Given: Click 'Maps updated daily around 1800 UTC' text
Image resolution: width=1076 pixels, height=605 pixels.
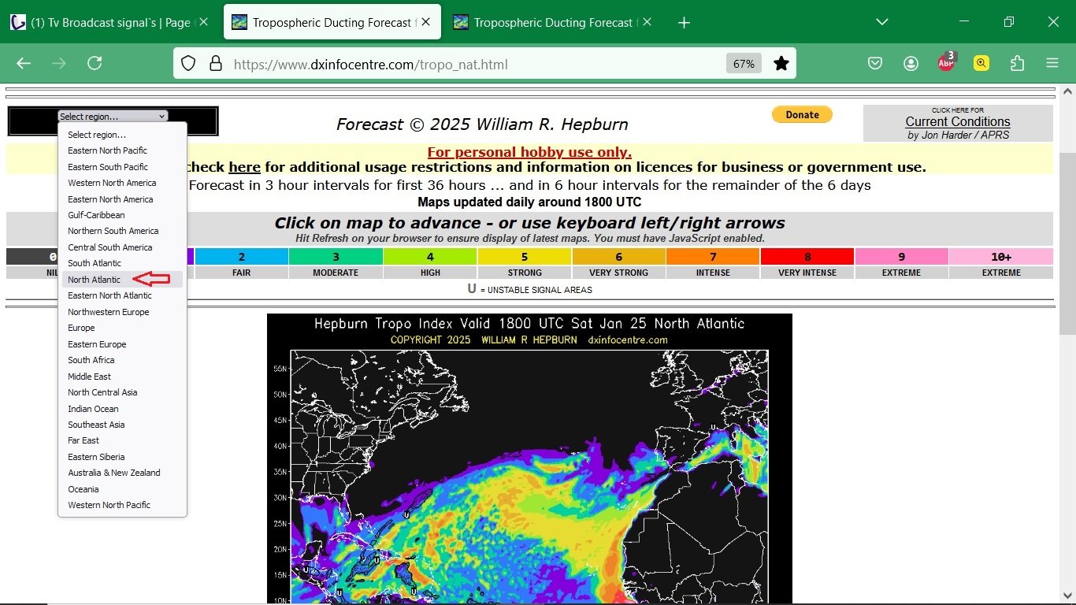Looking at the screenshot, I should 529,202.
